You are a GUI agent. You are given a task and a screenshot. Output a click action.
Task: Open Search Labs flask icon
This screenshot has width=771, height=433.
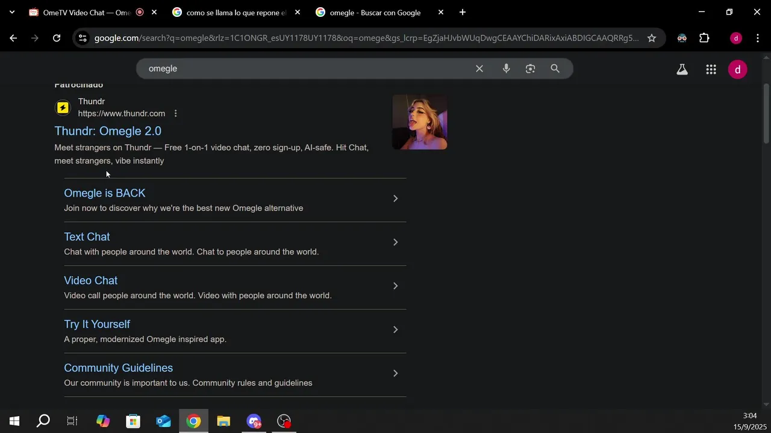[682, 69]
